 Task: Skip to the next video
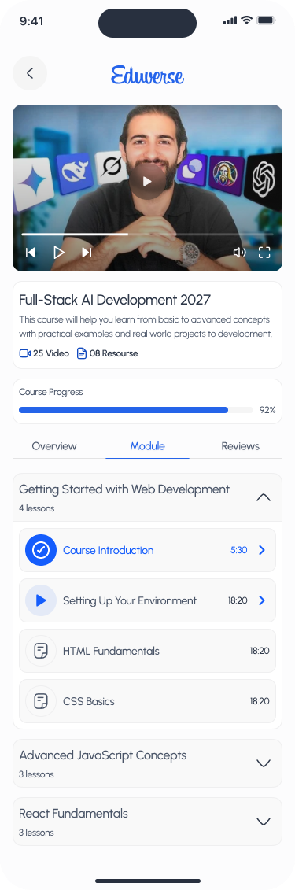pyautogui.click(x=87, y=252)
